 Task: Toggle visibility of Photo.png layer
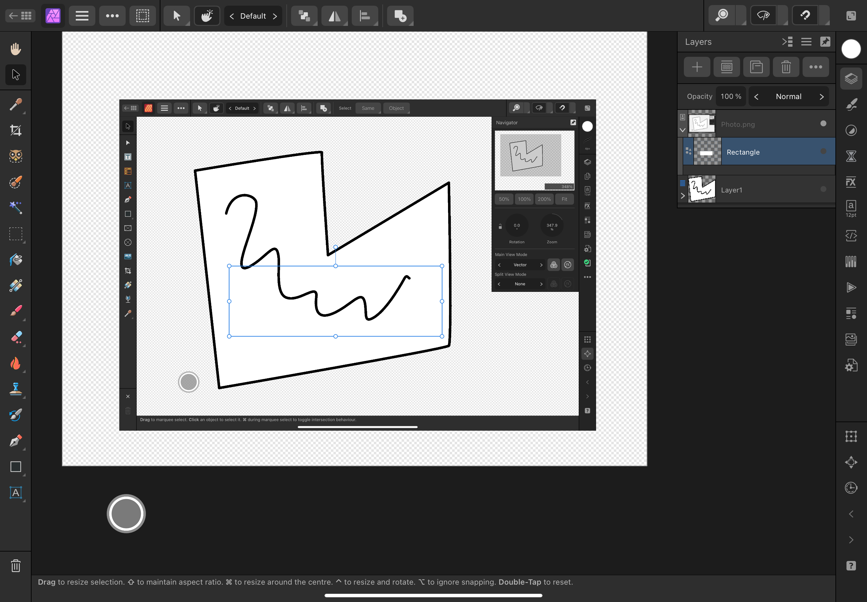823,123
